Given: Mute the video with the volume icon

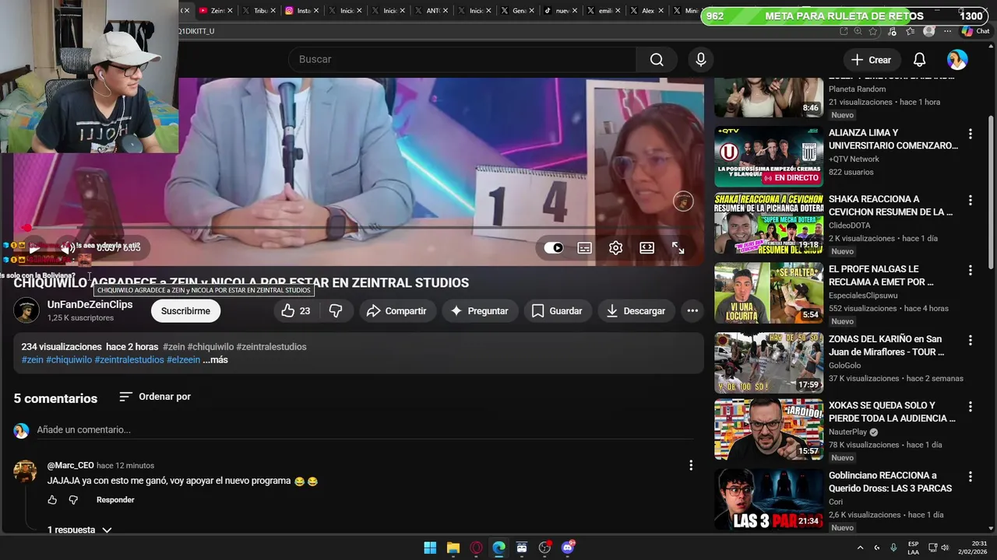Looking at the screenshot, I should (x=68, y=249).
